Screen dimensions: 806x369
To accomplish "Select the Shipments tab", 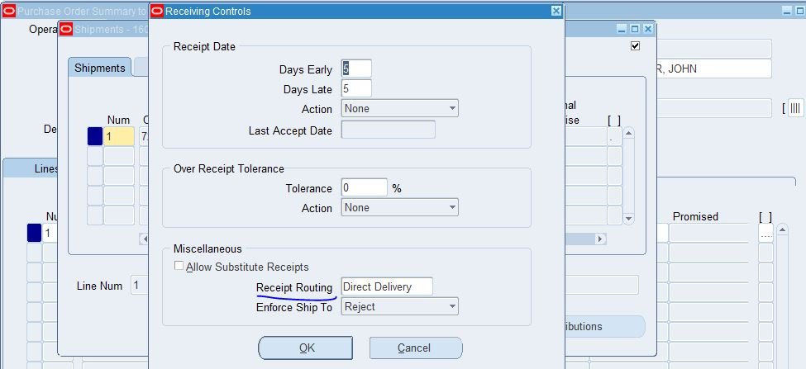I will (x=100, y=68).
